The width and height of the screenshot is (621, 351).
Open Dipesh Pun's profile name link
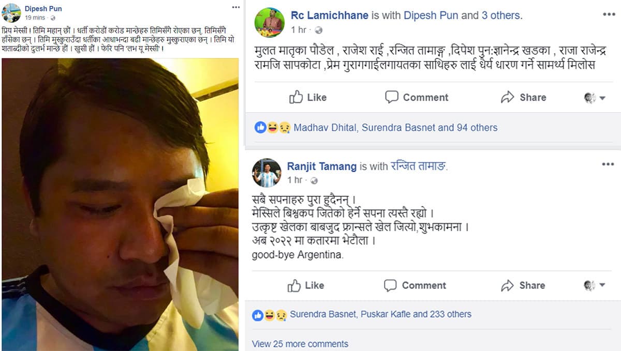click(43, 8)
